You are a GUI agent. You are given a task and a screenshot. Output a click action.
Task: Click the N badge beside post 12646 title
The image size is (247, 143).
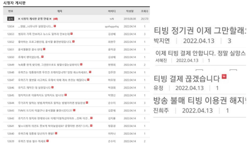(53, 87)
